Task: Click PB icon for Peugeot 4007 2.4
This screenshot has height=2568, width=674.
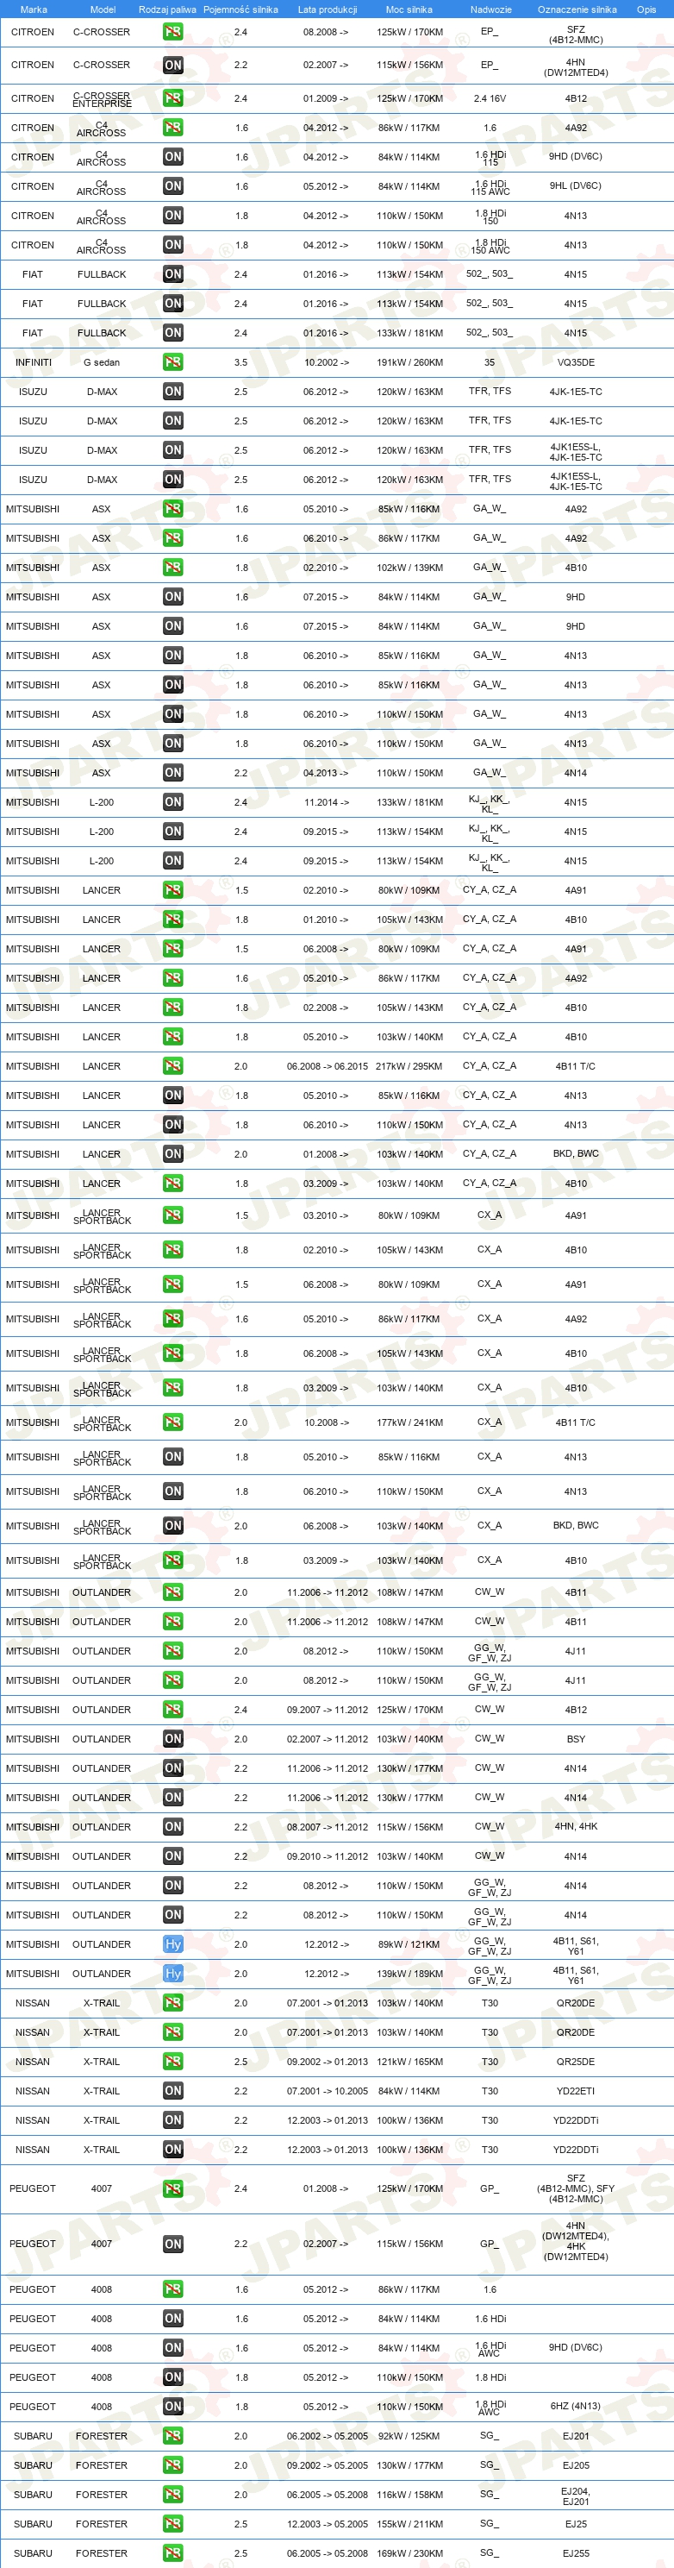Action: pos(173,2189)
